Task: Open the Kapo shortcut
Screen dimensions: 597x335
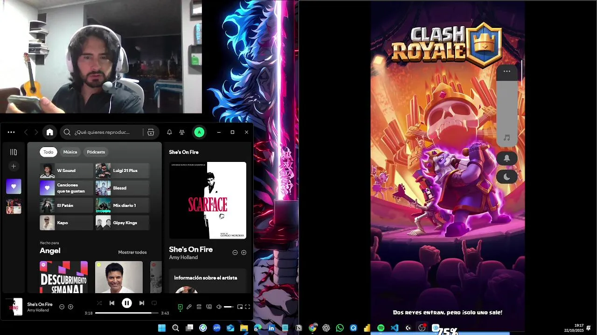Action: (66, 223)
